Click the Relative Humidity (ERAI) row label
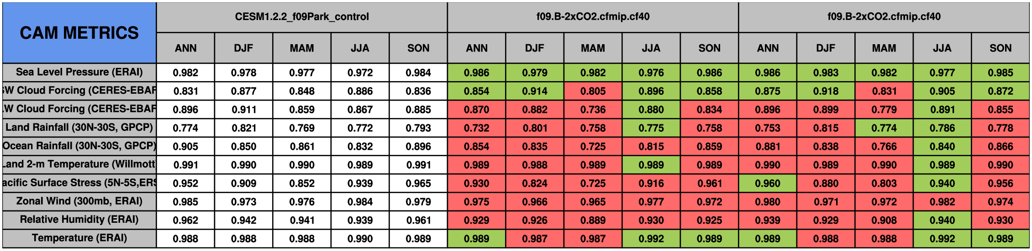The height and width of the screenshot is (251, 1032). tap(79, 220)
